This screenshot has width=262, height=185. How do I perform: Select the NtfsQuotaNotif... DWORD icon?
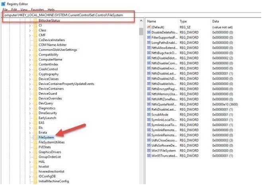149,104
